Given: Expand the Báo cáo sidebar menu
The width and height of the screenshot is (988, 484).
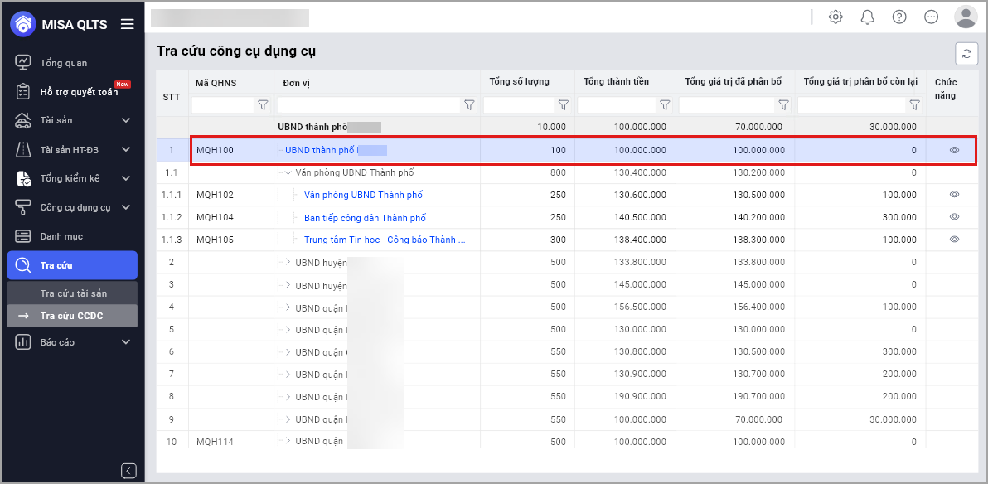Looking at the screenshot, I should (126, 342).
